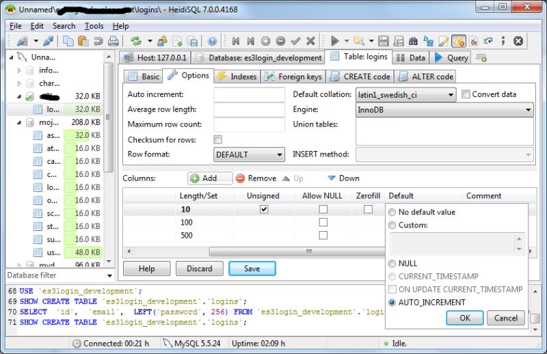547x354 pixels.
Task: Click the Help button below columns
Action: pos(146,269)
